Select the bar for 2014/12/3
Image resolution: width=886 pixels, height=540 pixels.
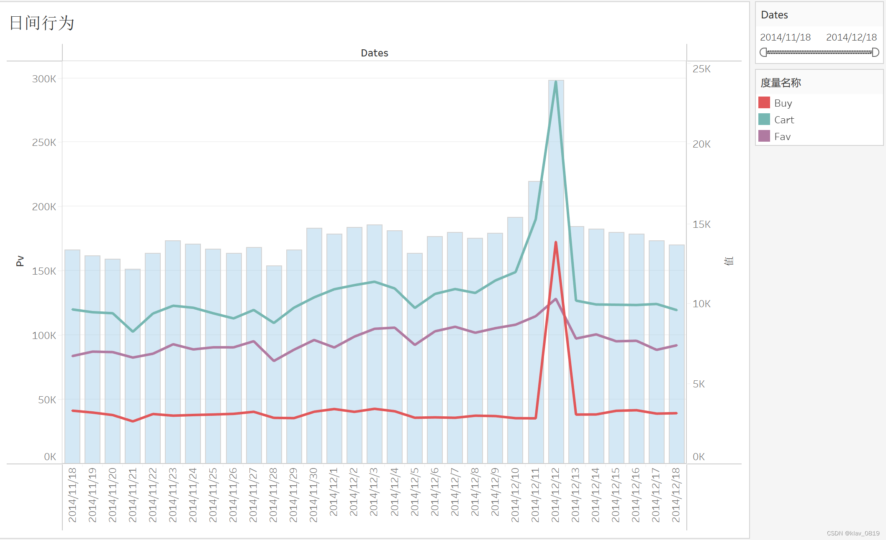(x=375, y=344)
